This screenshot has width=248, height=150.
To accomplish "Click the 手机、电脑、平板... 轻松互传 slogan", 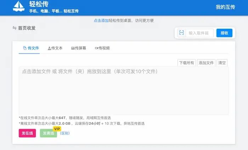I will click(54, 11).
